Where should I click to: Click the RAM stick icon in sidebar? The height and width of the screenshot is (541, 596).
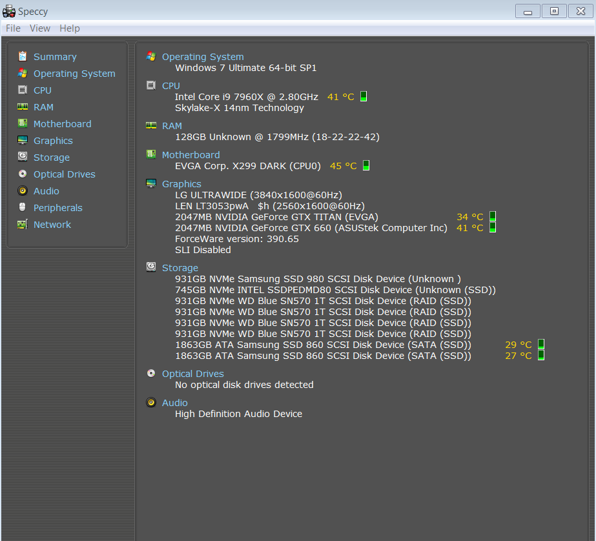tap(23, 107)
